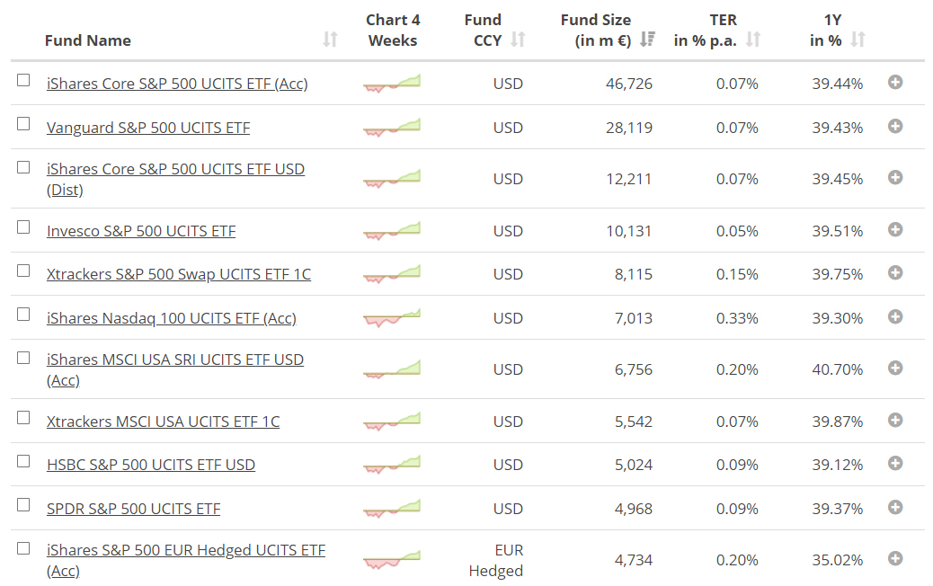
Task: Click plus icon for Vanguard S&P 500 row
Action: 894,126
